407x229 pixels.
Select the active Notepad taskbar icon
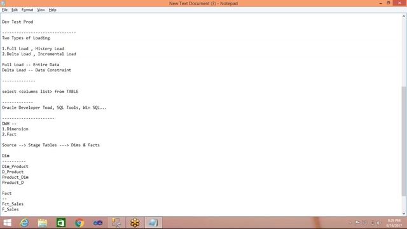(153, 223)
